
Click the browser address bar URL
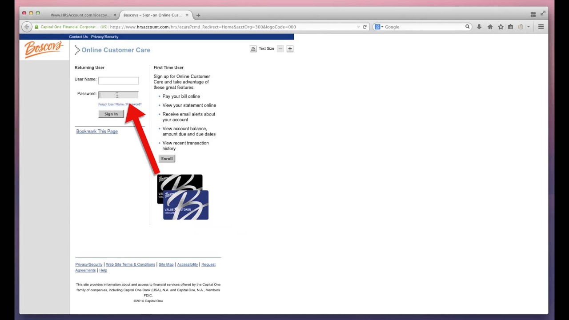[x=203, y=27]
